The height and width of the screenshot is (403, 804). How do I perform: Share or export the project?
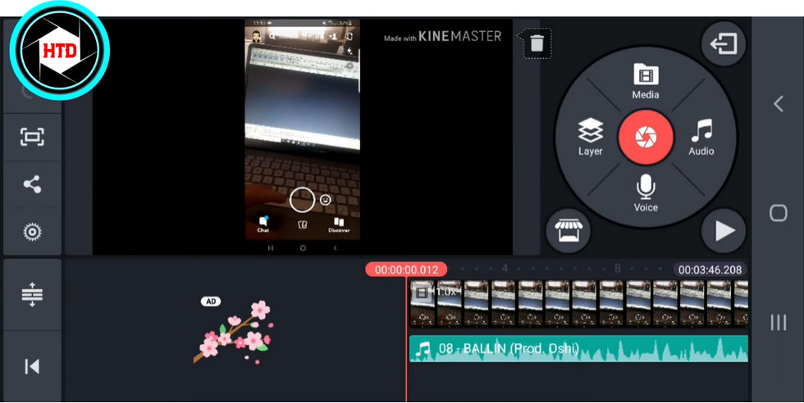[x=32, y=184]
